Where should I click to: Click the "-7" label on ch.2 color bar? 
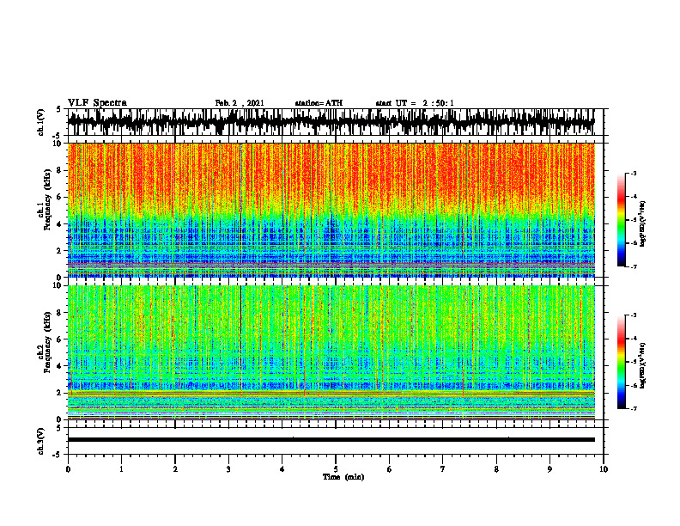click(634, 408)
